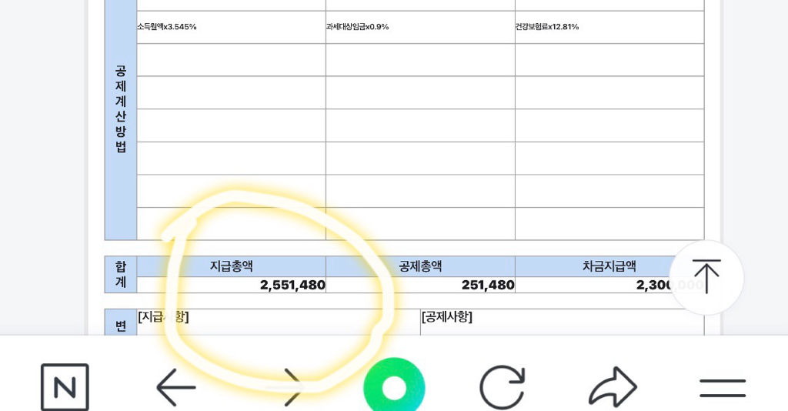Click the 소득월액x3.545% formula cell
Viewport: 788px width, 411px height.
click(167, 27)
